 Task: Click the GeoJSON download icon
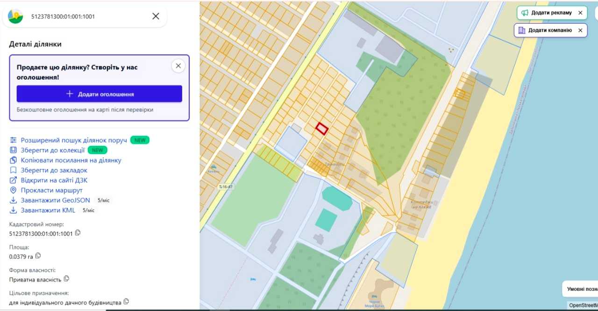(x=13, y=200)
